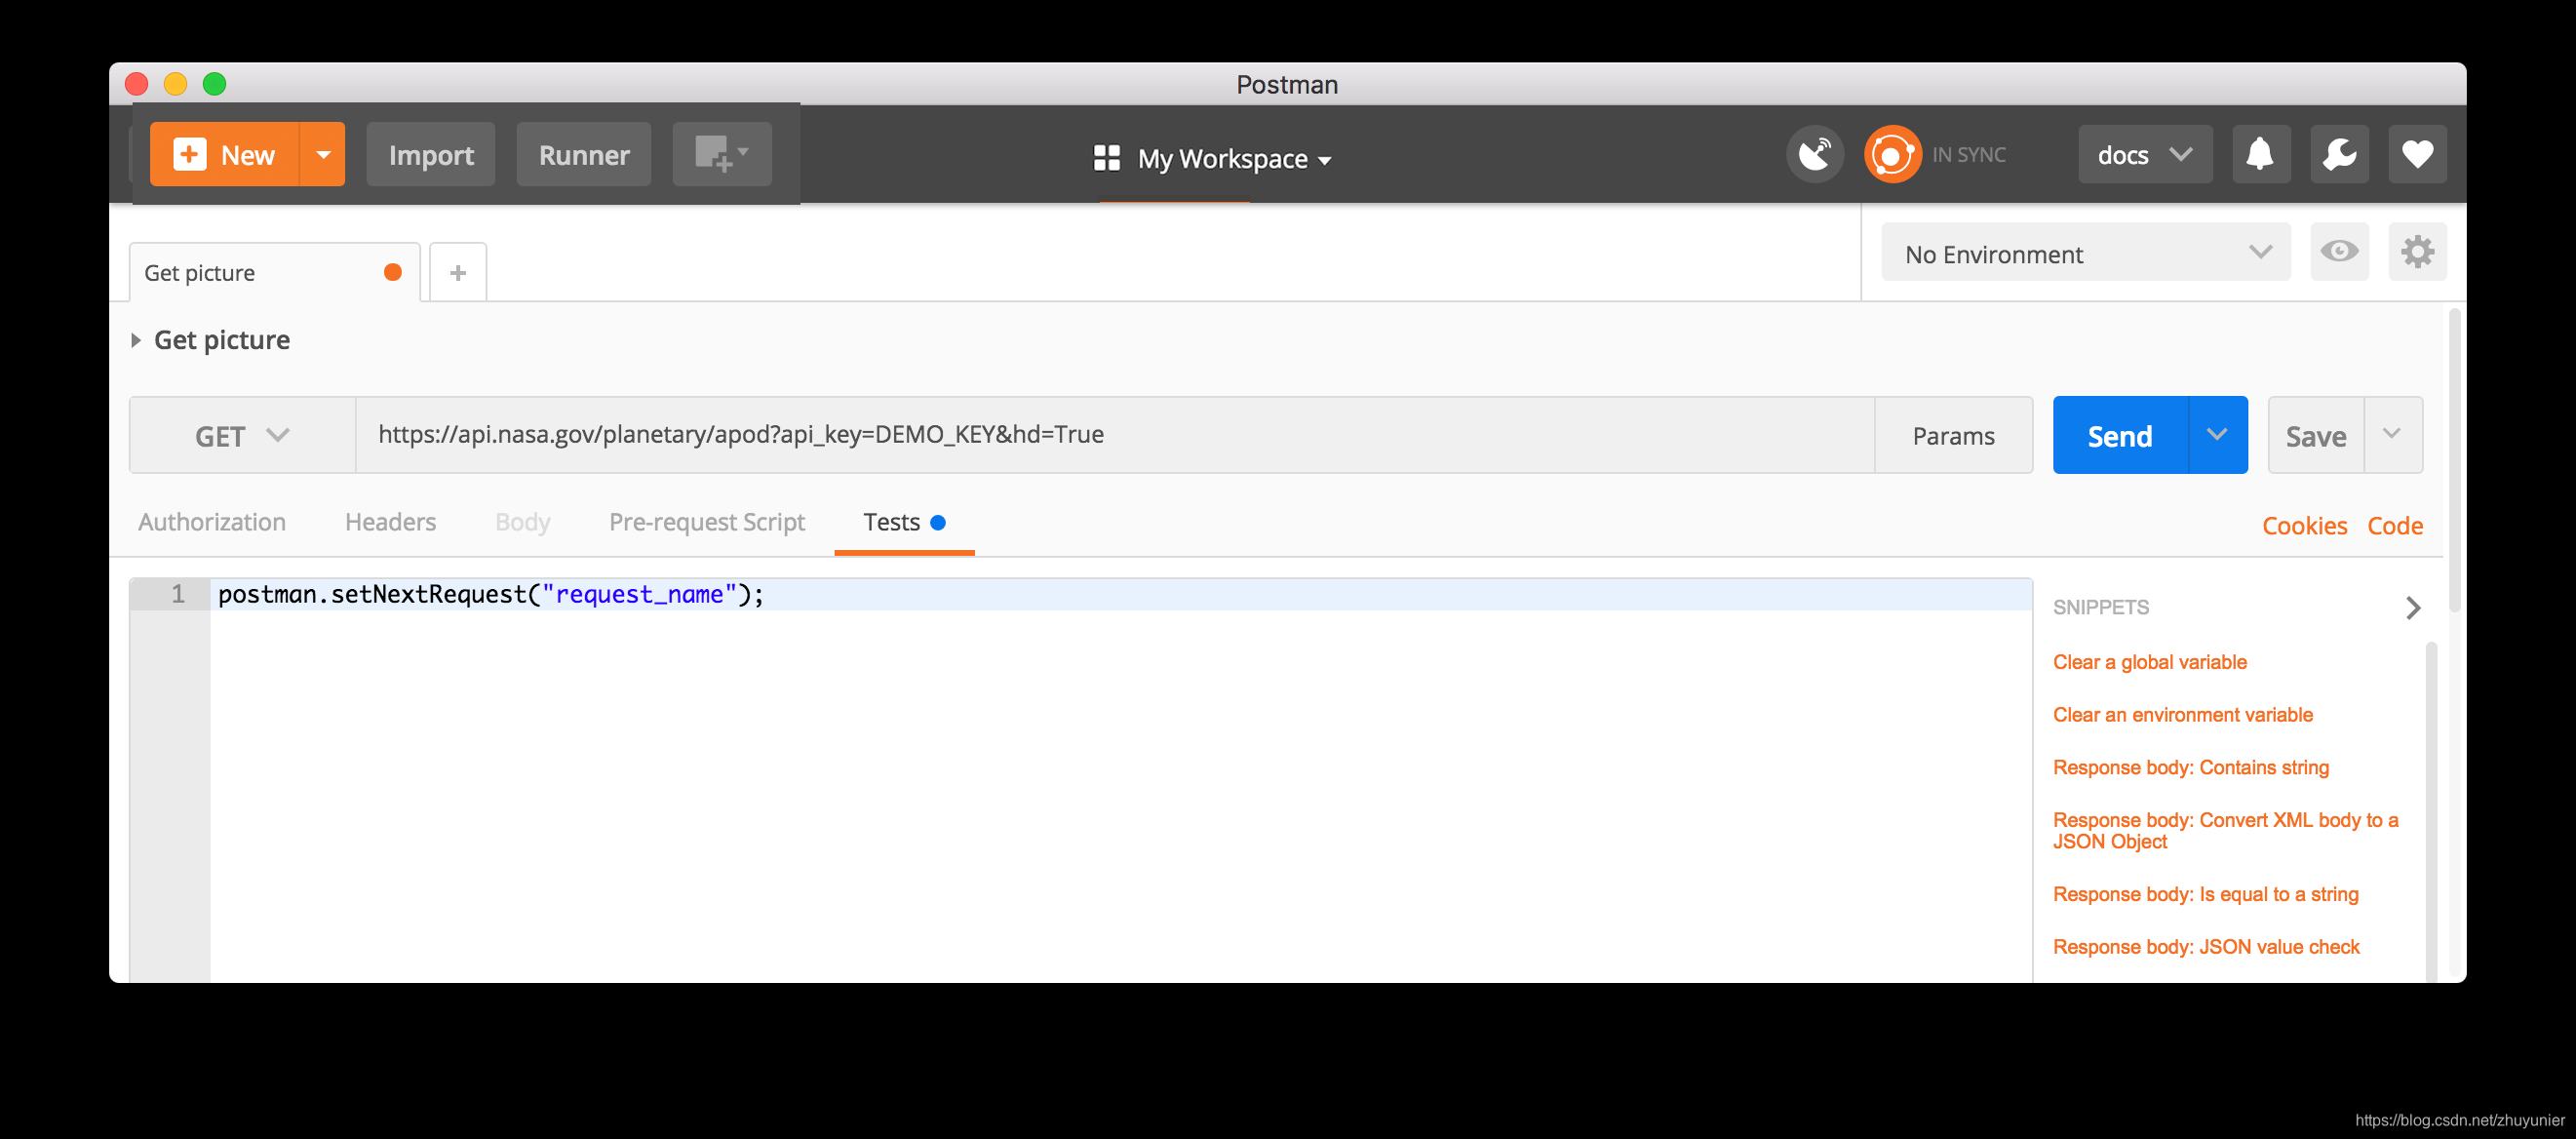Open the Code link
The width and height of the screenshot is (2576, 1139).
[2394, 525]
